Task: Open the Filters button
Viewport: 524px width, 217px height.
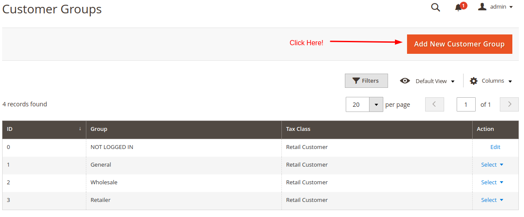Action: (366, 81)
